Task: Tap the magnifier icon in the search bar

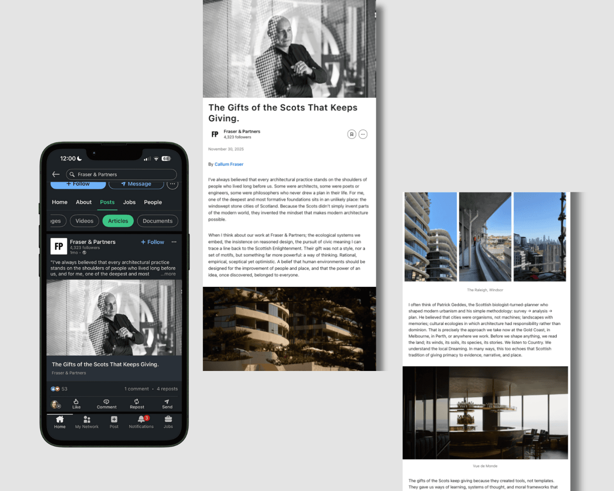Action: pyautogui.click(x=72, y=175)
